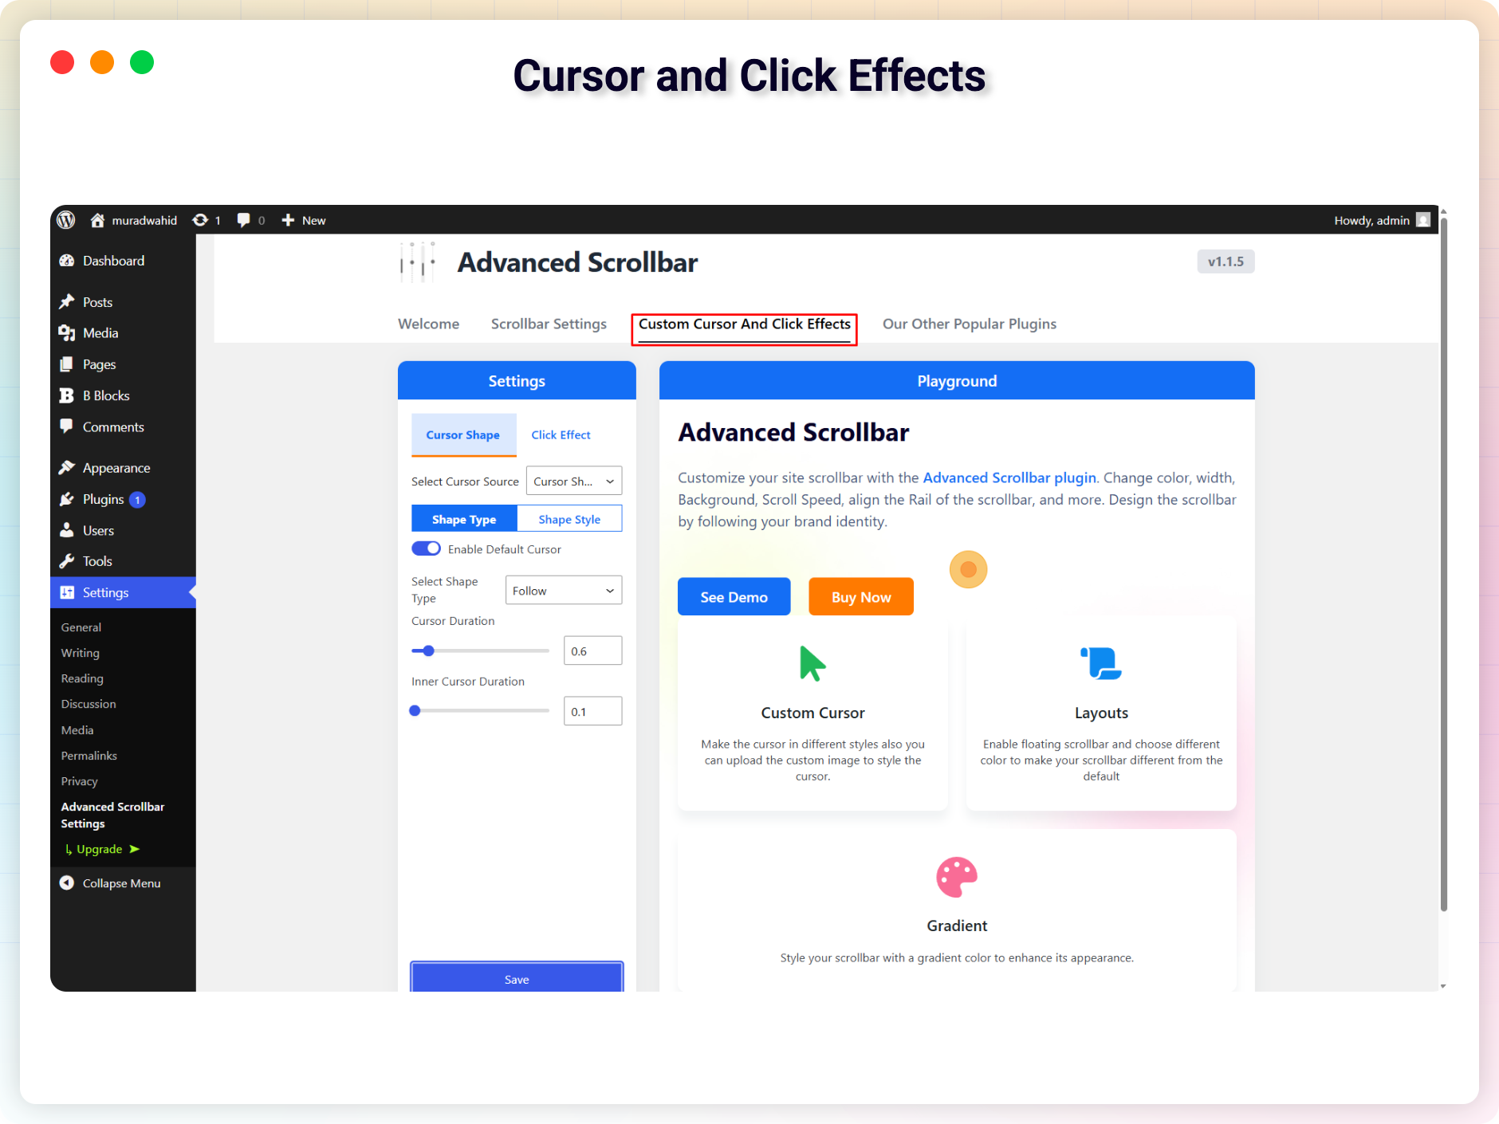
Task: Open the Reading settings submenu
Action: point(82,678)
